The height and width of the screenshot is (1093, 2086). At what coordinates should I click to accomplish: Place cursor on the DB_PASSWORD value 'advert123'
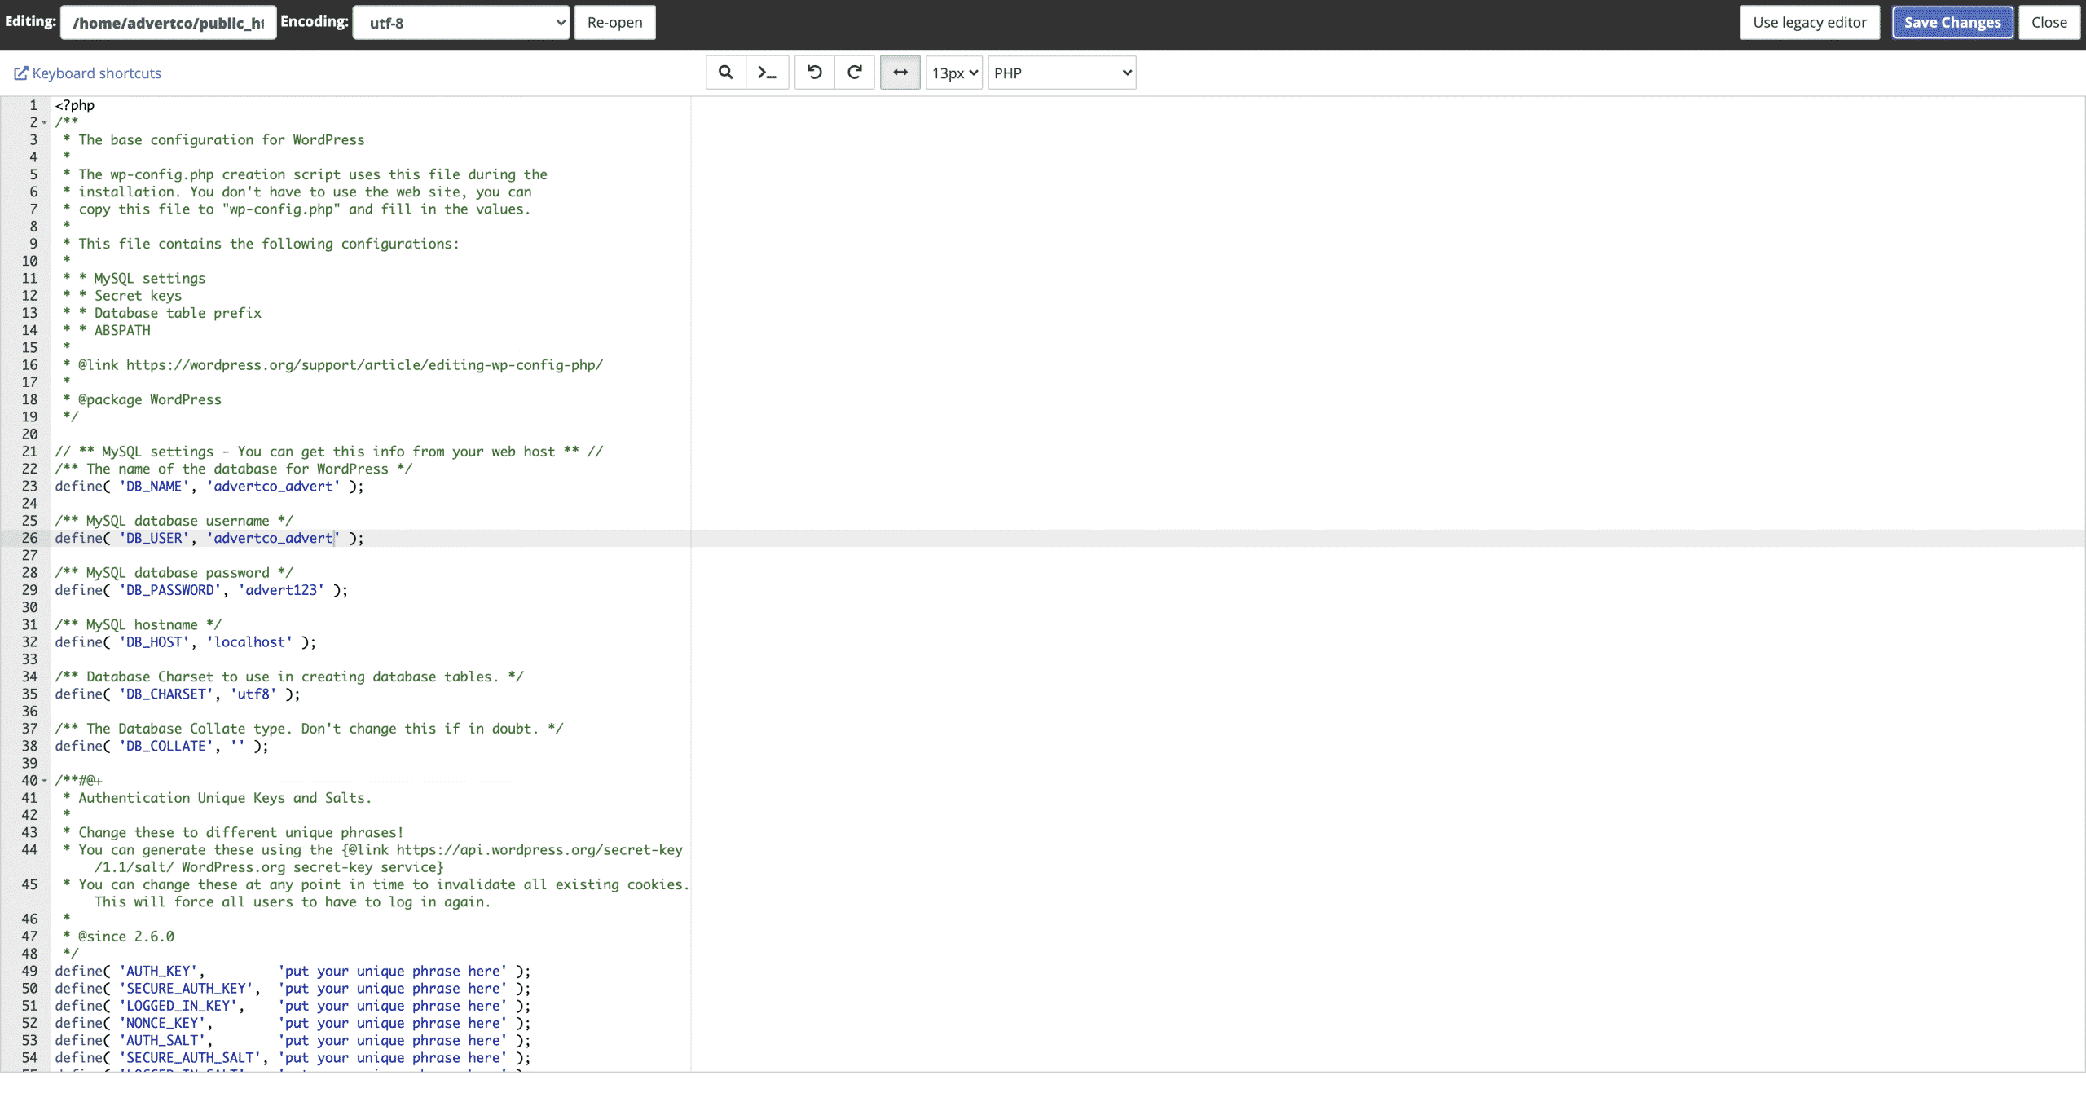284,590
